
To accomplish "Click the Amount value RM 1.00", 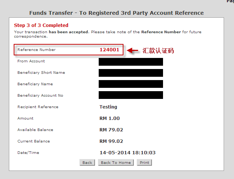I will point(109,118).
